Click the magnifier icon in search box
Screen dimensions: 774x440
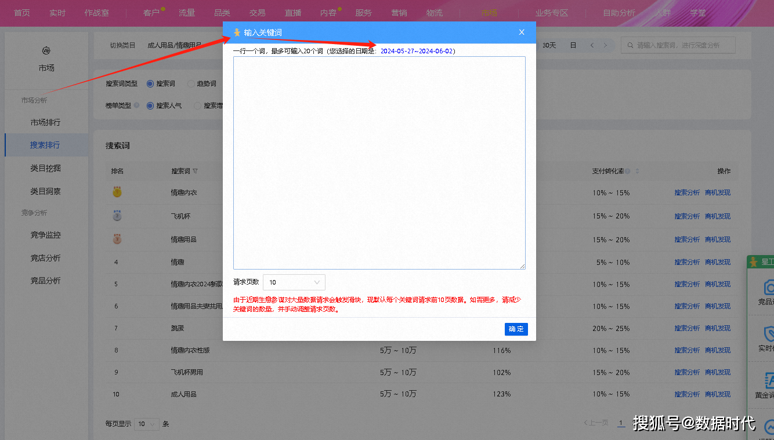630,45
